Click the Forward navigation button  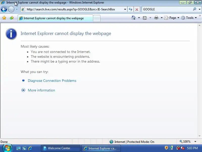[11, 9]
